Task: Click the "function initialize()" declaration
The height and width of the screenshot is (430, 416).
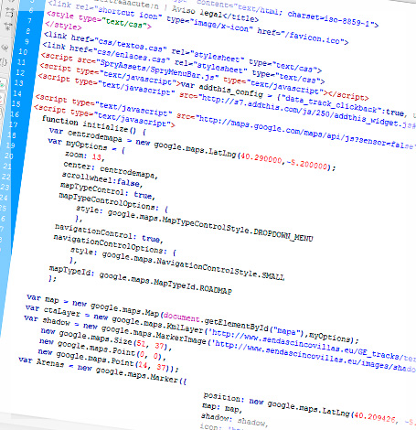Action: pyautogui.click(x=94, y=125)
